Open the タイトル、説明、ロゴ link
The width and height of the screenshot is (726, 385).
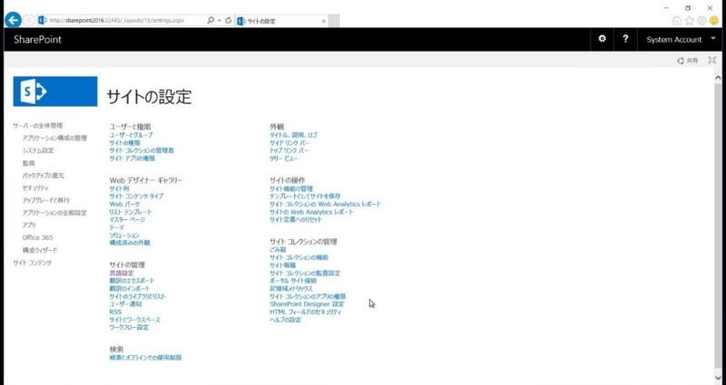(x=293, y=135)
